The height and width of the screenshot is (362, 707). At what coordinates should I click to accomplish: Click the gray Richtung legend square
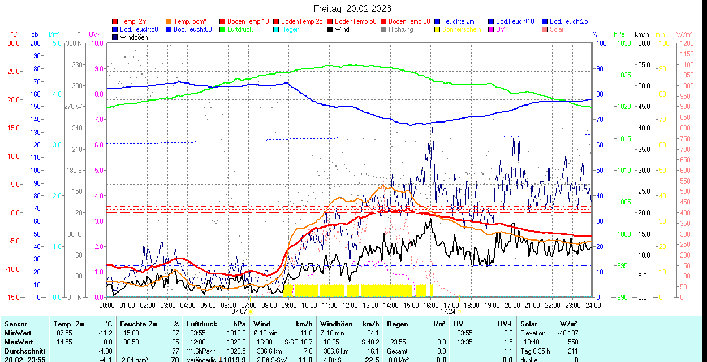(383, 29)
